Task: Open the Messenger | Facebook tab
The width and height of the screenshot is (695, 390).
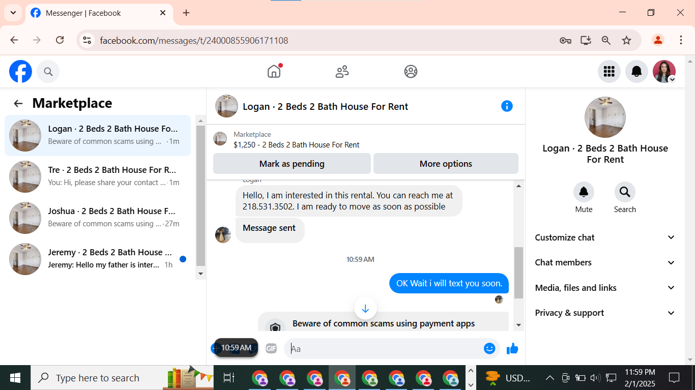Action: 98,13
